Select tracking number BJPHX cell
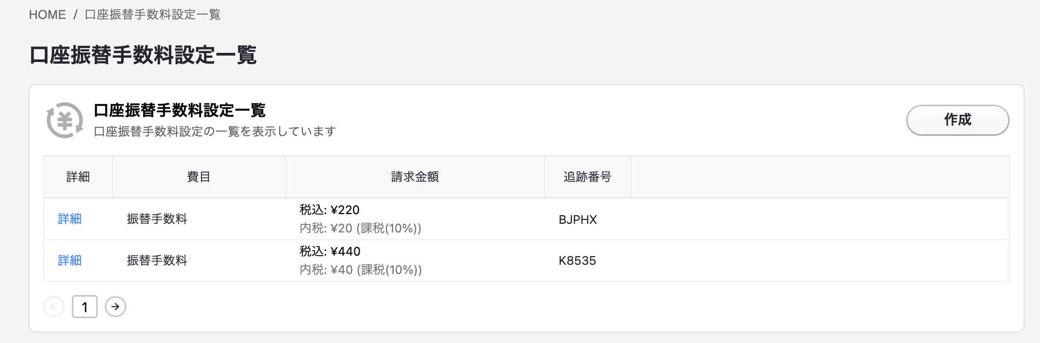The width and height of the screenshot is (1040, 343). 578,219
